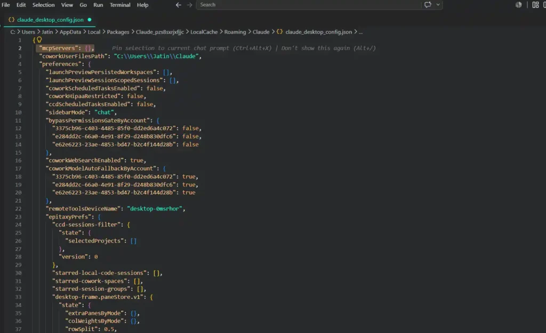Open the LocalCache breadcrumb segment
Viewport: 546px width, 333px height.
pyautogui.click(x=204, y=32)
